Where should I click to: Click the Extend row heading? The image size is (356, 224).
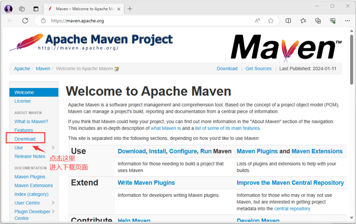coord(85,183)
